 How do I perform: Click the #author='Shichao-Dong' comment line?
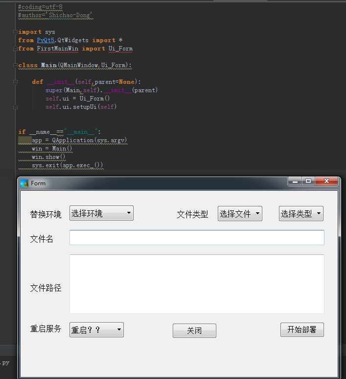coord(55,15)
